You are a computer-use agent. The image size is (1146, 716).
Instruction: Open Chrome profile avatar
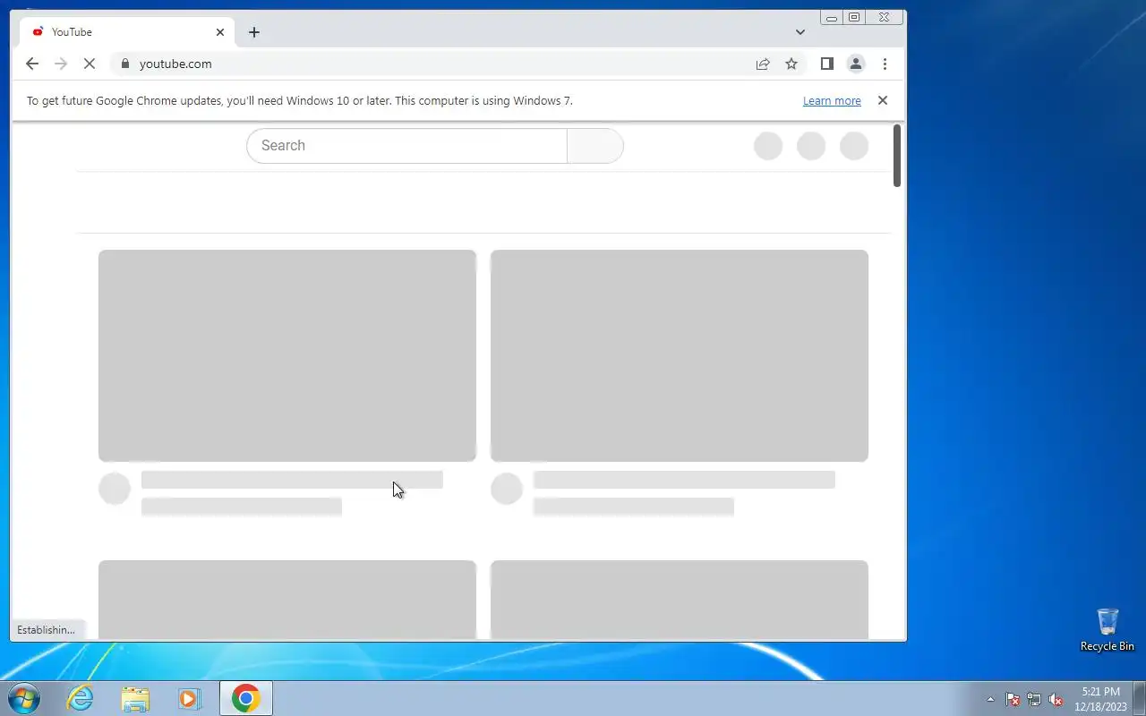[x=856, y=64]
